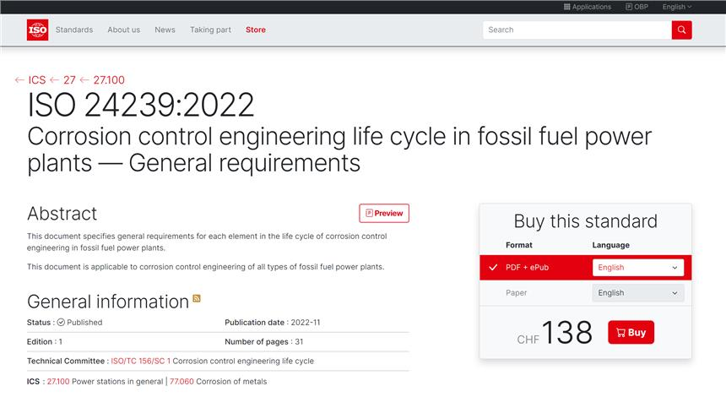Expand the PDF + ePub language dropdown

point(637,268)
